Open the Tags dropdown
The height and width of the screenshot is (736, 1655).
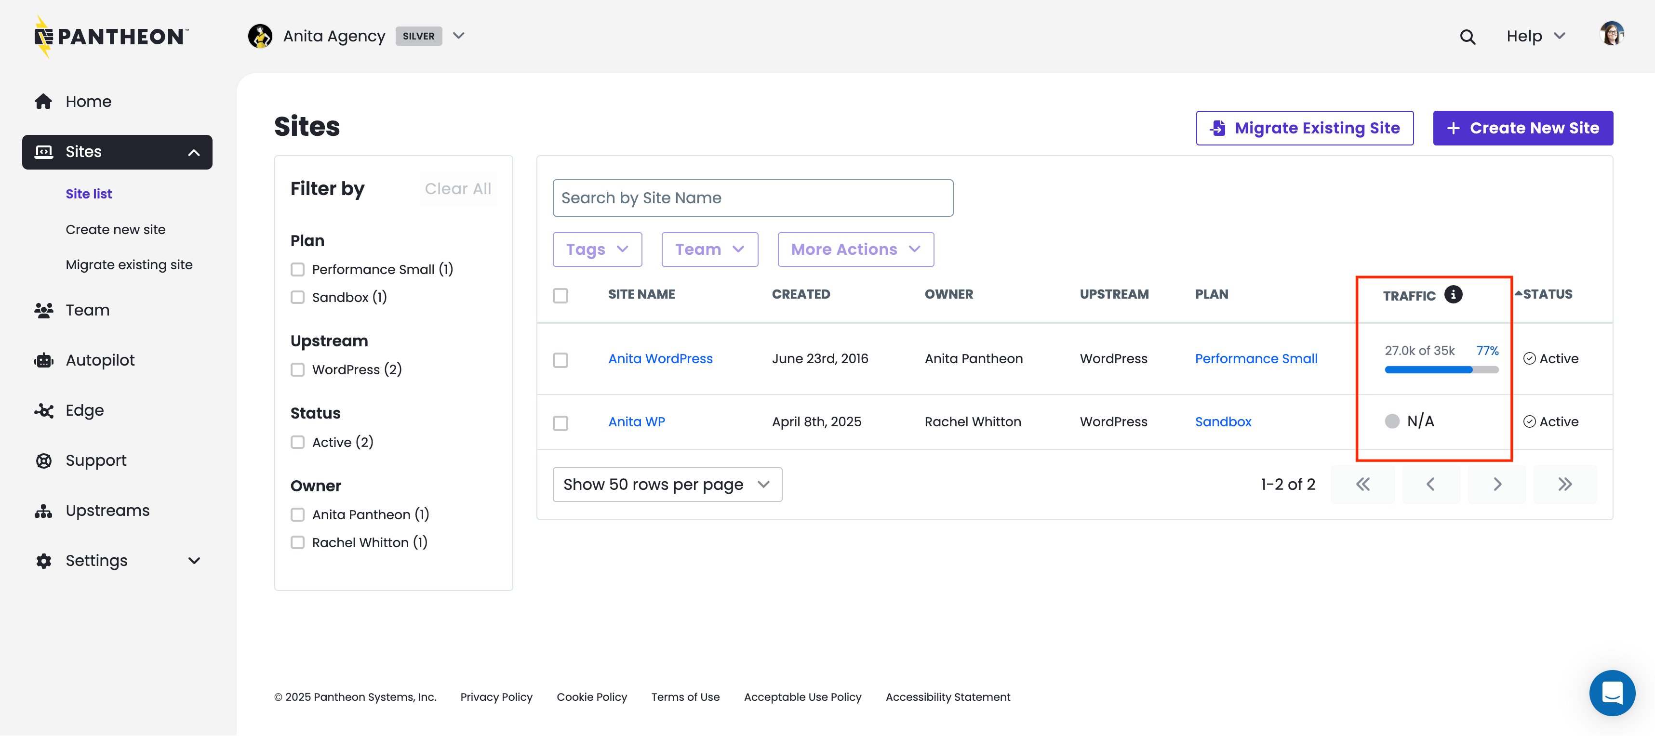click(x=597, y=249)
